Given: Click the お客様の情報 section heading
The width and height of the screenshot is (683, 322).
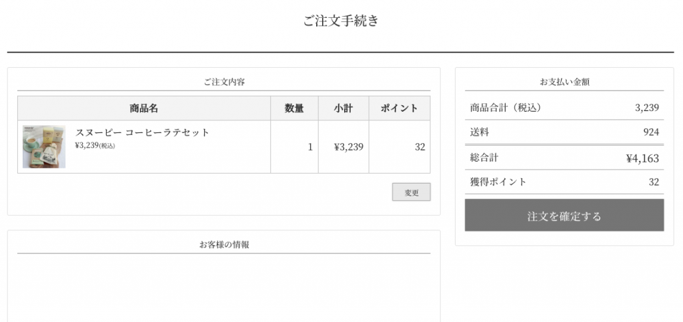Looking at the screenshot, I should tap(223, 245).
